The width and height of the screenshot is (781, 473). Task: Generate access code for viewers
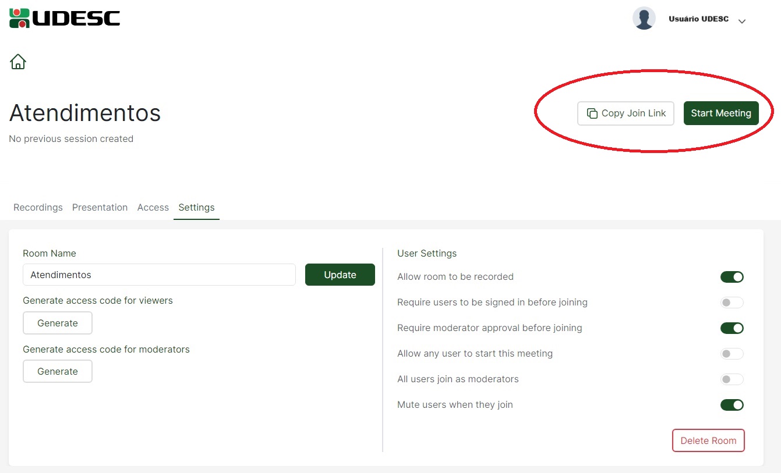pyautogui.click(x=58, y=323)
